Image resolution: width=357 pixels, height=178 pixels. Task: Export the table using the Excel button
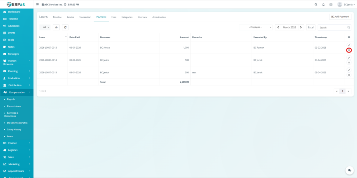311,27
